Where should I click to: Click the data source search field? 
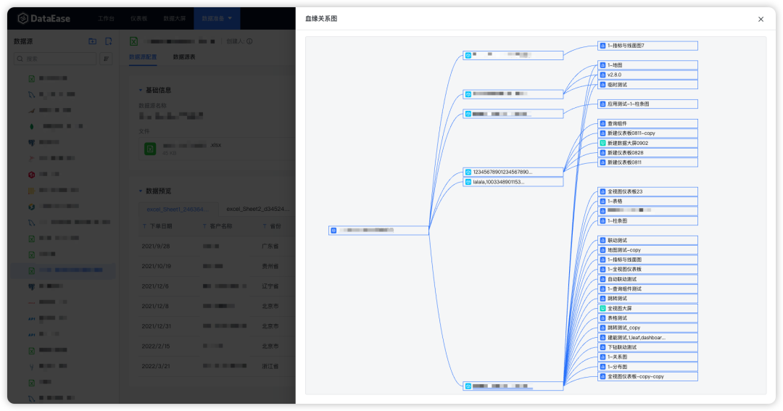tap(59, 59)
